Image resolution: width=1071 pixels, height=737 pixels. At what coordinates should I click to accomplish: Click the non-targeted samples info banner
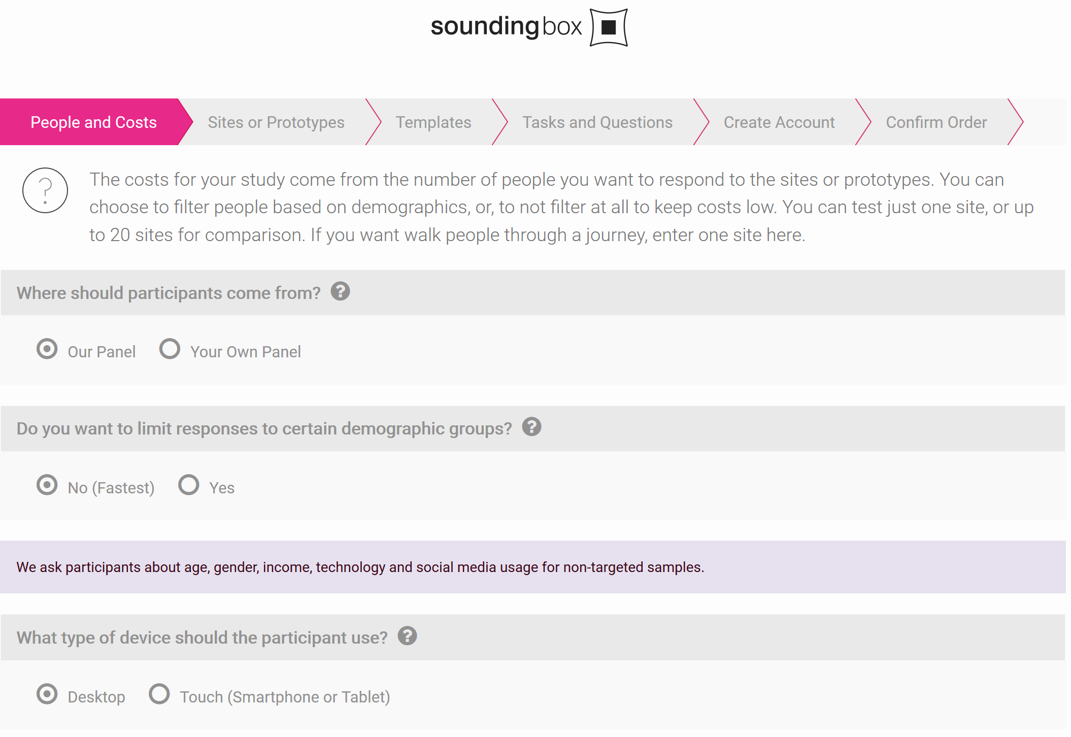pyautogui.click(x=533, y=567)
